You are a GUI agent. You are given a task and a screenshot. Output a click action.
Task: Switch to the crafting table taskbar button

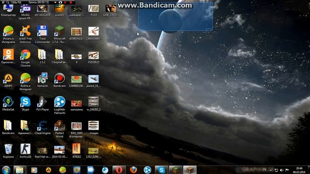pyautogui.click(x=189, y=170)
